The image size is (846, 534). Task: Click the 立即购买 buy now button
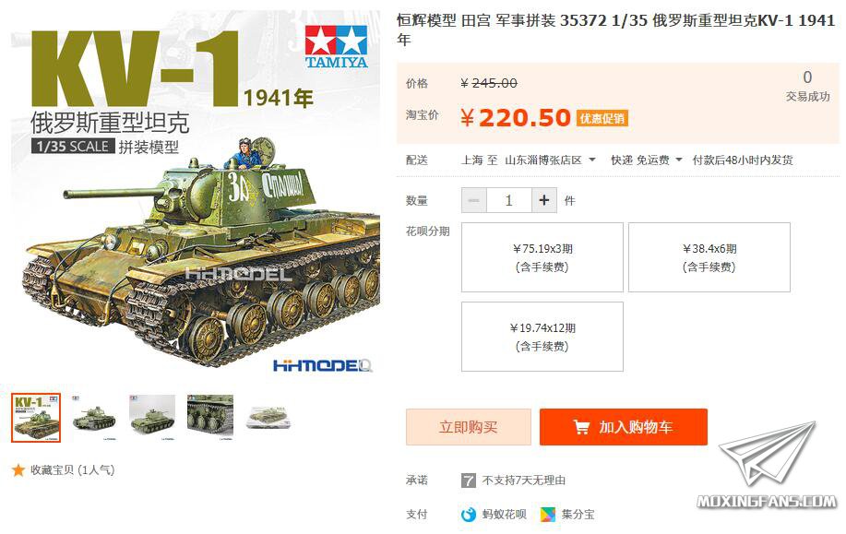coord(469,427)
